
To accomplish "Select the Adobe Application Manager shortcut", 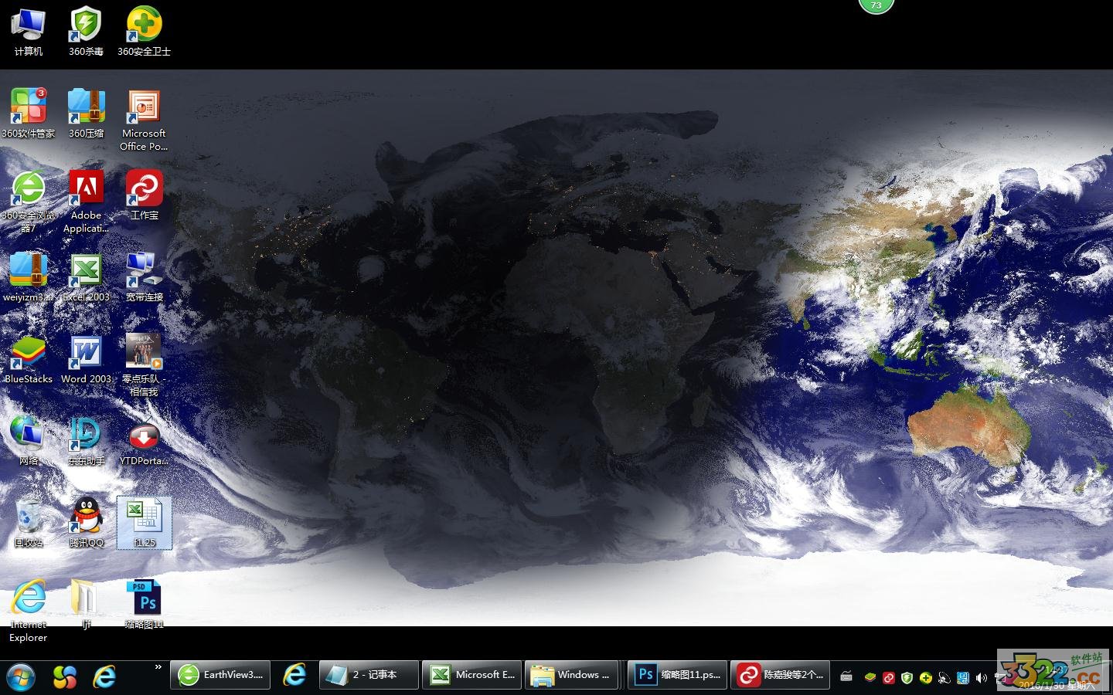I will coord(86,202).
